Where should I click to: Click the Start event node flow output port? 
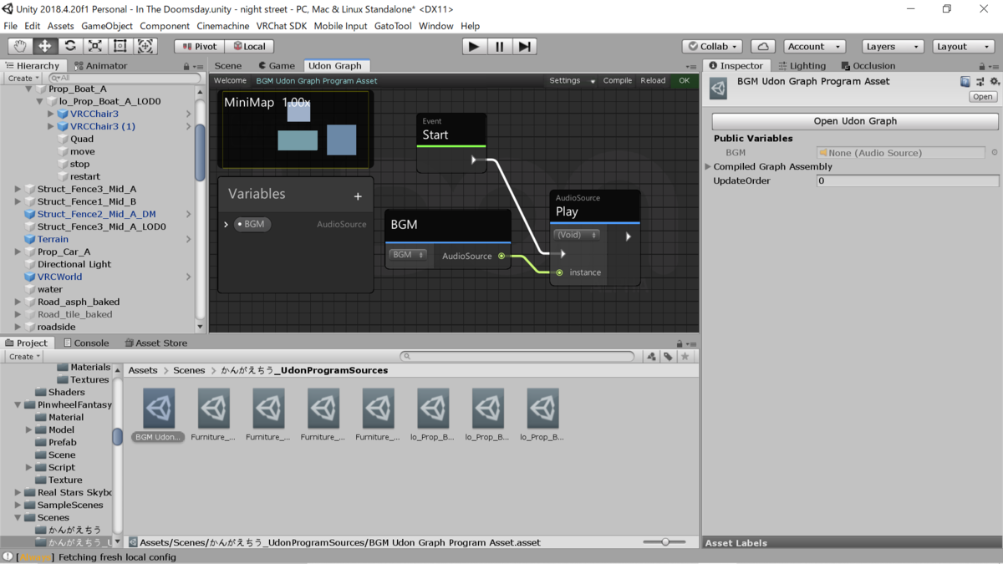tap(474, 160)
